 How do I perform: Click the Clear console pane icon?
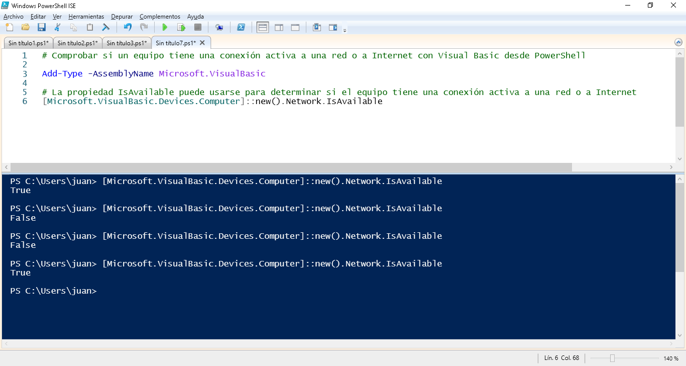point(106,27)
